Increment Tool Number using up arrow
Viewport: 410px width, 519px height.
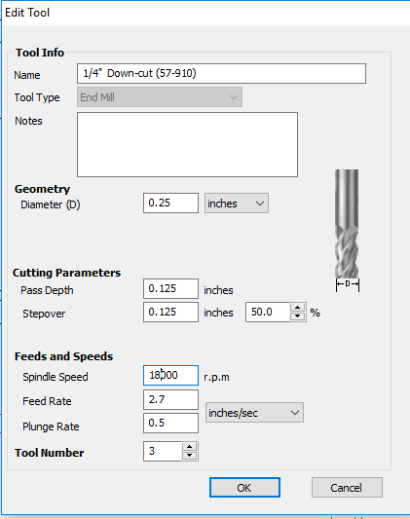(x=189, y=447)
